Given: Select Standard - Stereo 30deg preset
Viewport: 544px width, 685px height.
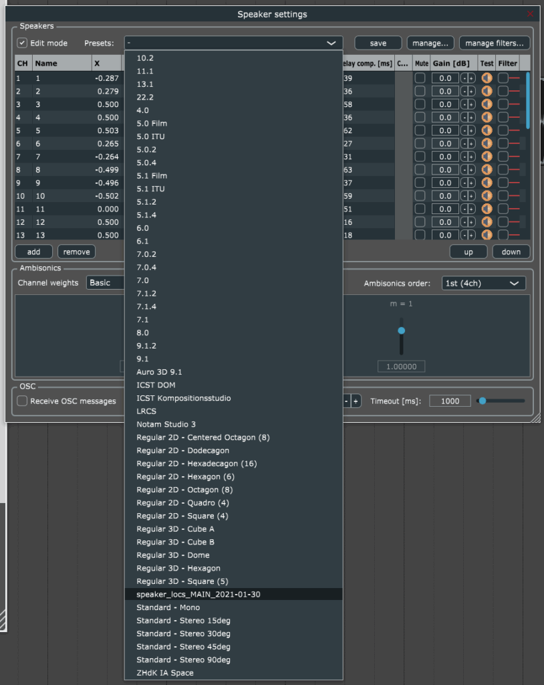Looking at the screenshot, I should [x=234, y=633].
